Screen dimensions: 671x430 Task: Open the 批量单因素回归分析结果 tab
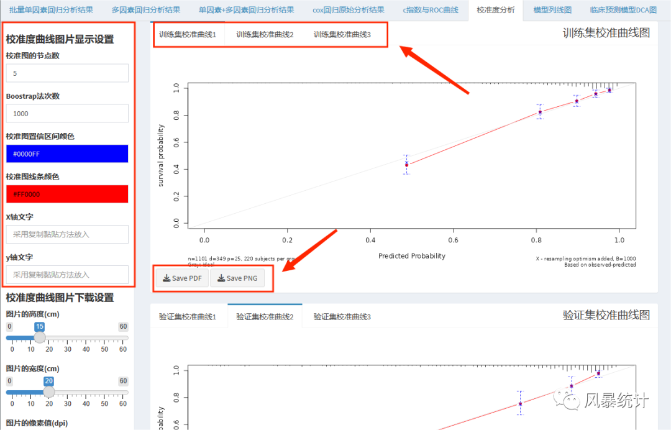[x=51, y=10]
